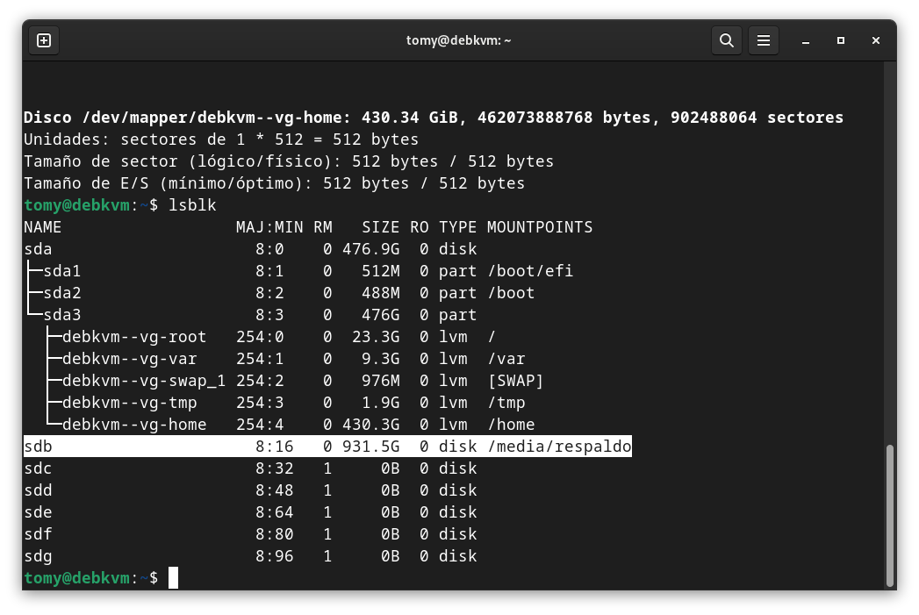The width and height of the screenshot is (919, 615).
Task: Click the [SWAP] mountpoint label
Action: point(515,381)
